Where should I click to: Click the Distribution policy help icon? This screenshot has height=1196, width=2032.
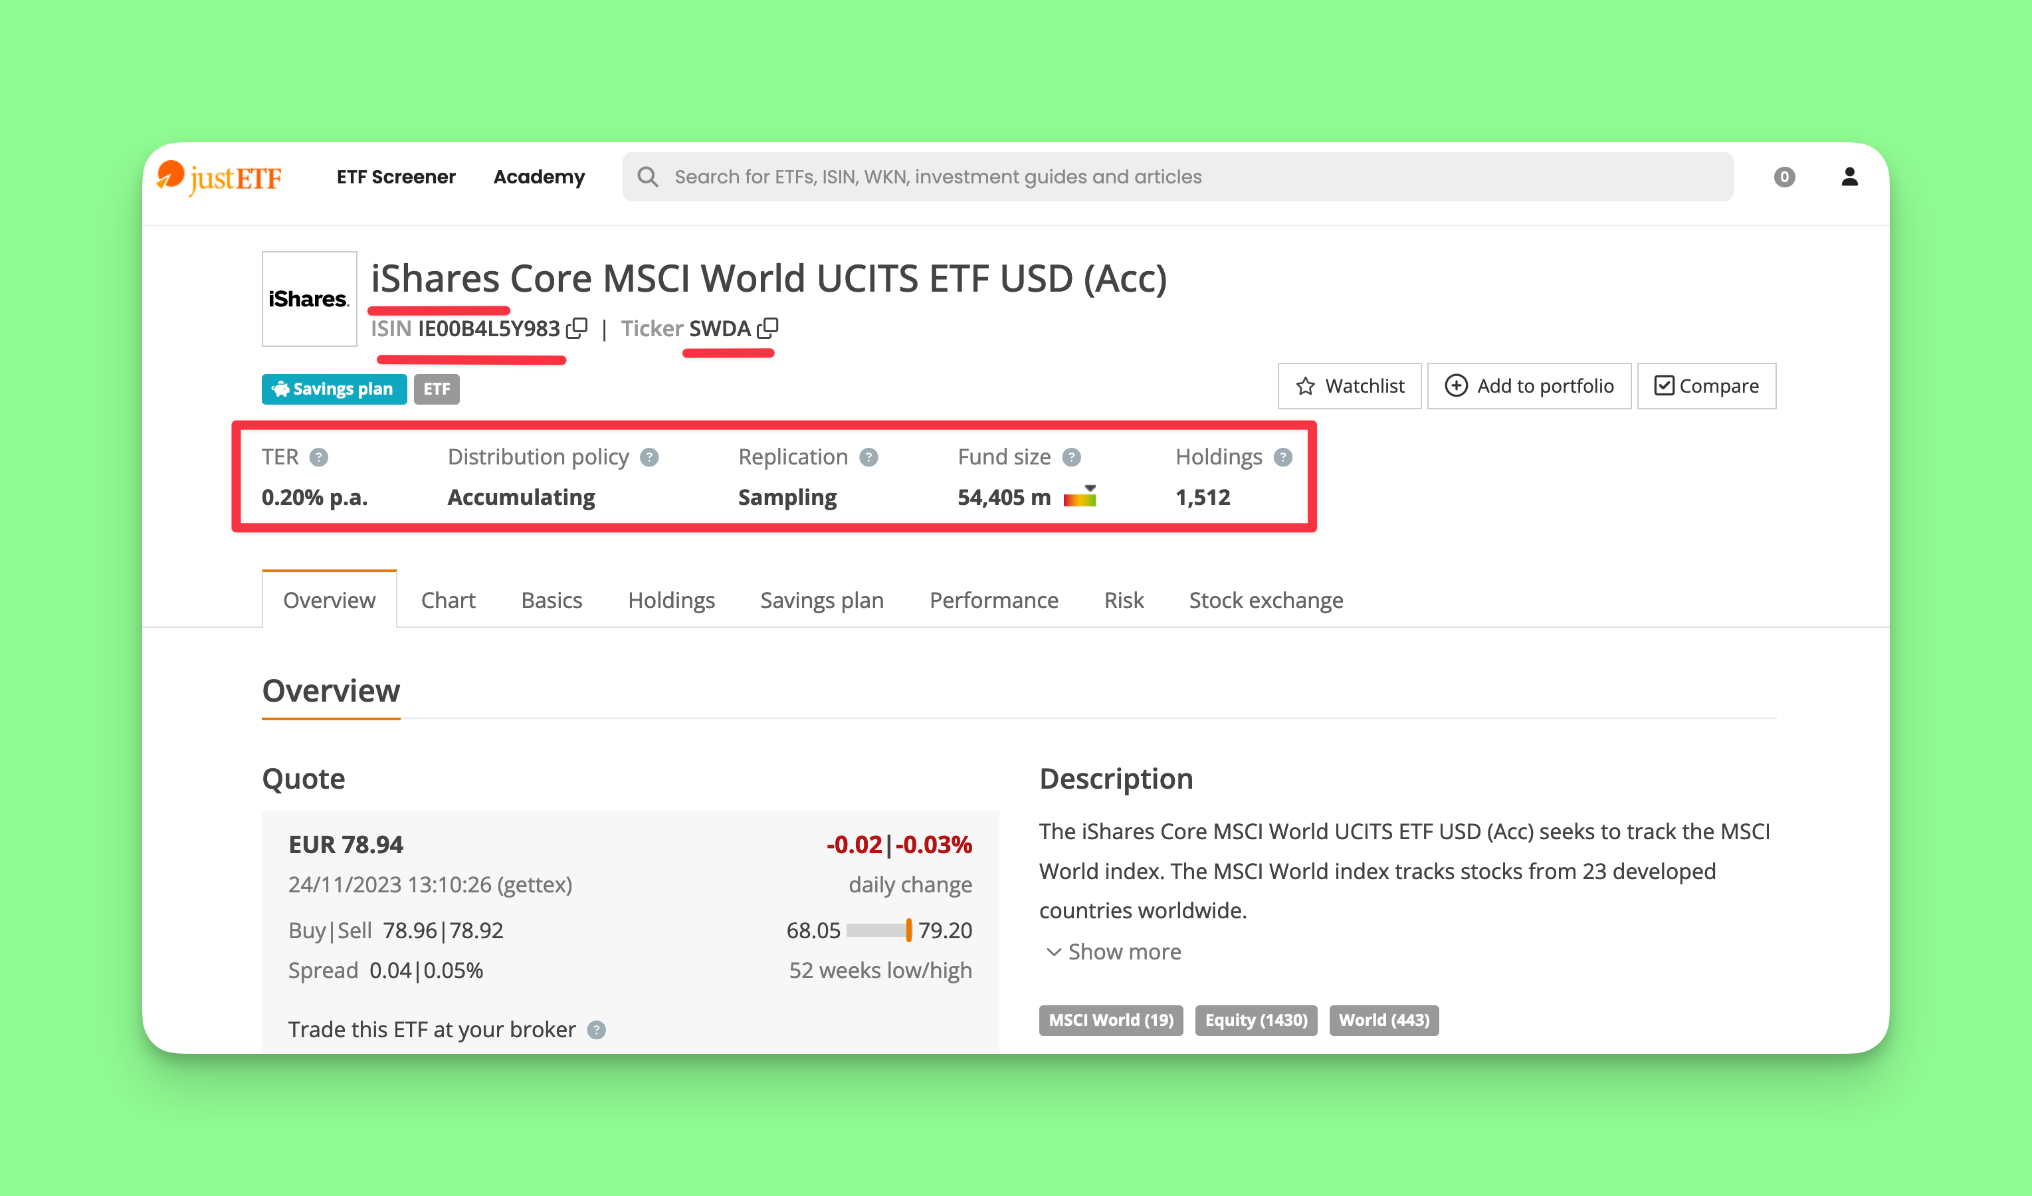click(x=649, y=457)
